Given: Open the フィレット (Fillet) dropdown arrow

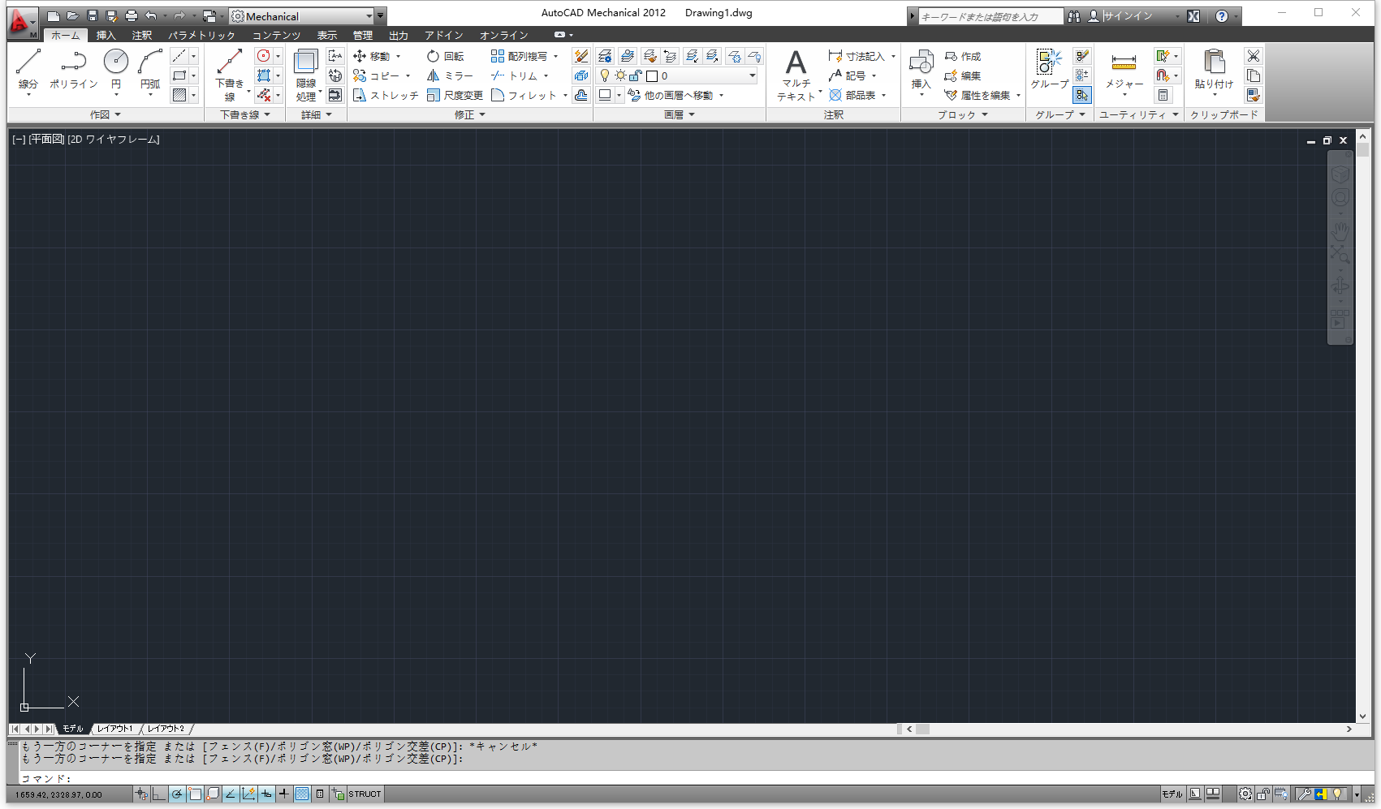Looking at the screenshot, I should tap(565, 95).
